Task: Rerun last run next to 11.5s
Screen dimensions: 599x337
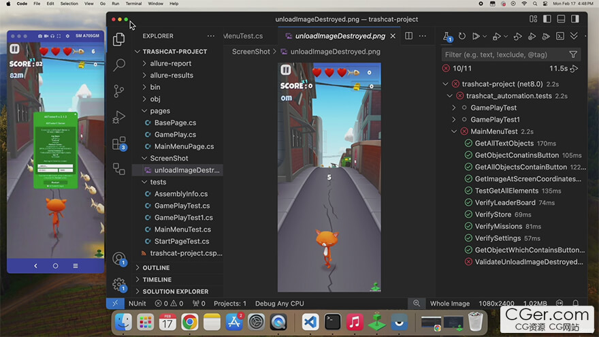Action: [574, 69]
